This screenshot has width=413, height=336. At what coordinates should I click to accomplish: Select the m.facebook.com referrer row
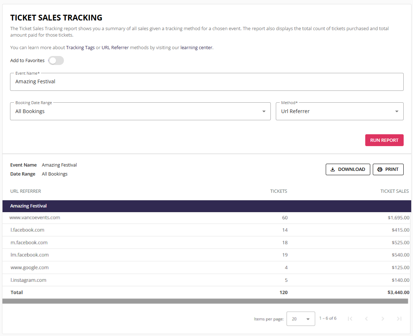click(207, 243)
